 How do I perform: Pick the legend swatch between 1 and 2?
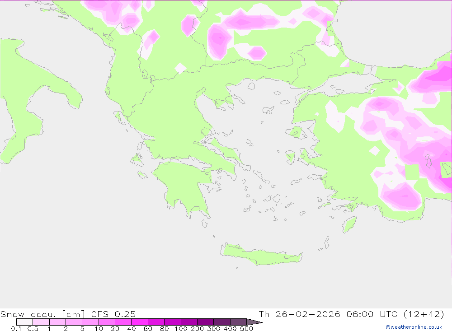pos(57,322)
